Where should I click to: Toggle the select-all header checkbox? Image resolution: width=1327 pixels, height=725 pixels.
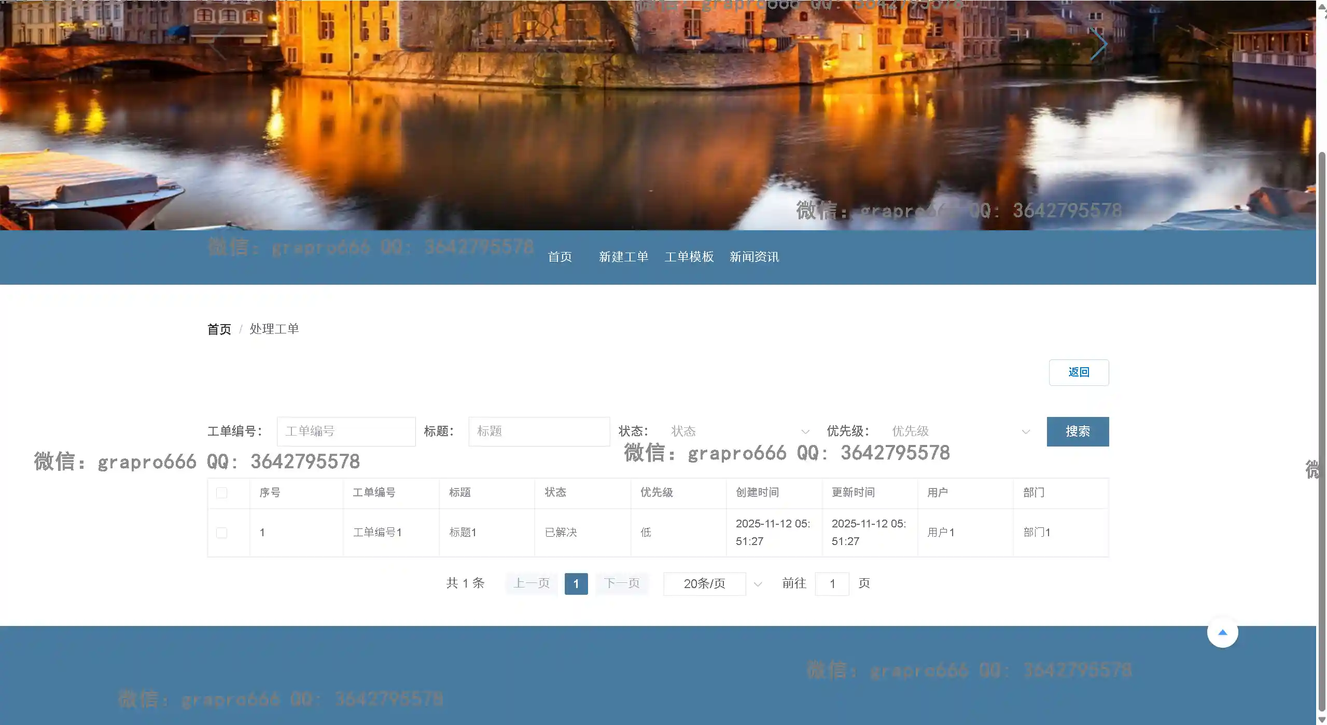221,493
